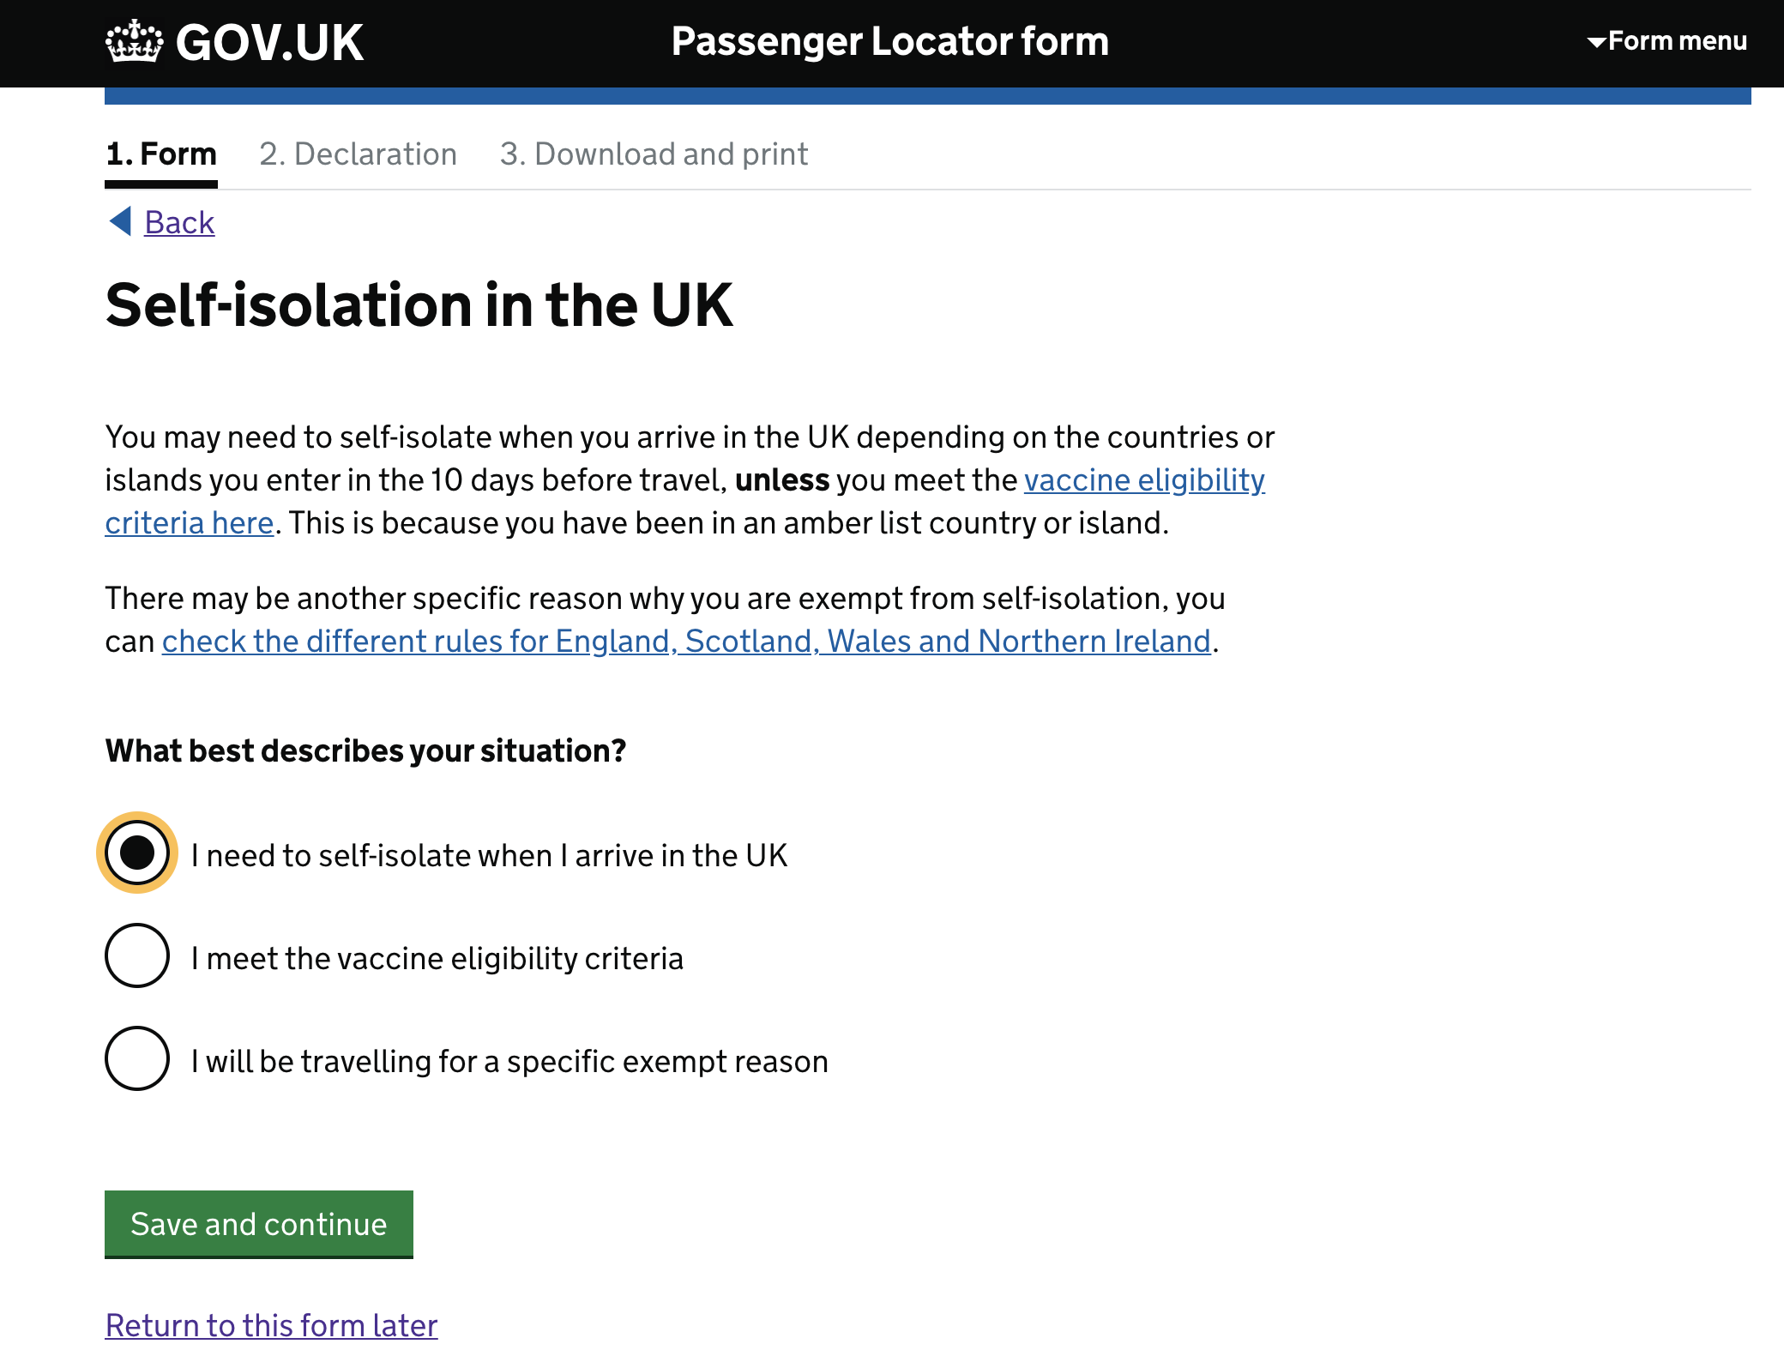Click the 'vaccine eligibility criteria' option label
Screen dimensions: 1784x1350
tap(437, 959)
